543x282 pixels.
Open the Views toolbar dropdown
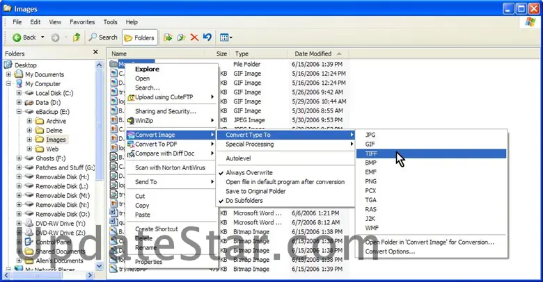pyautogui.click(x=226, y=38)
